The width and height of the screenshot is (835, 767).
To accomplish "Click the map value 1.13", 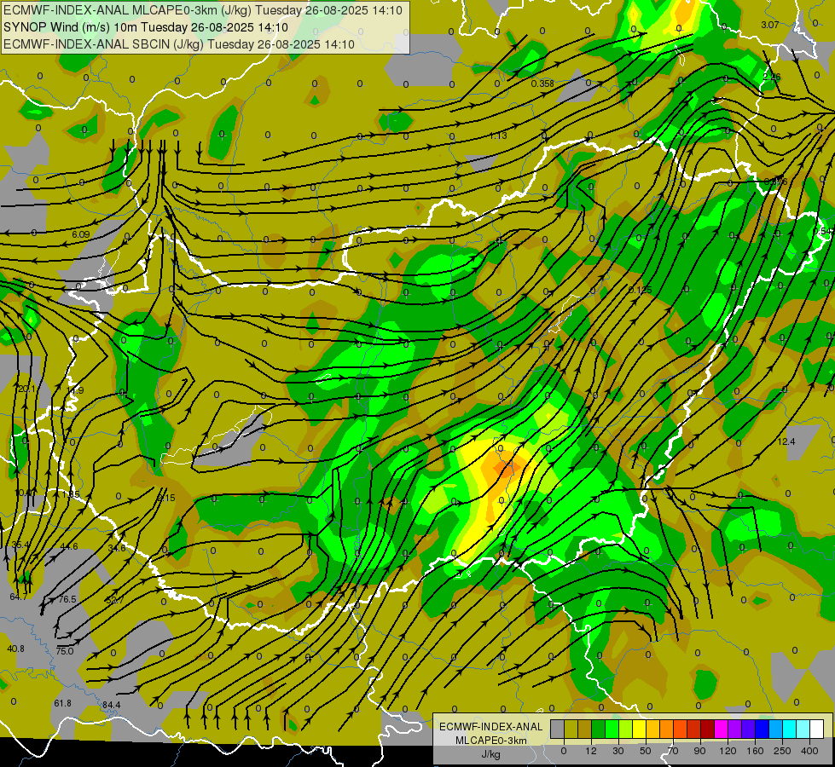I will 498,136.
